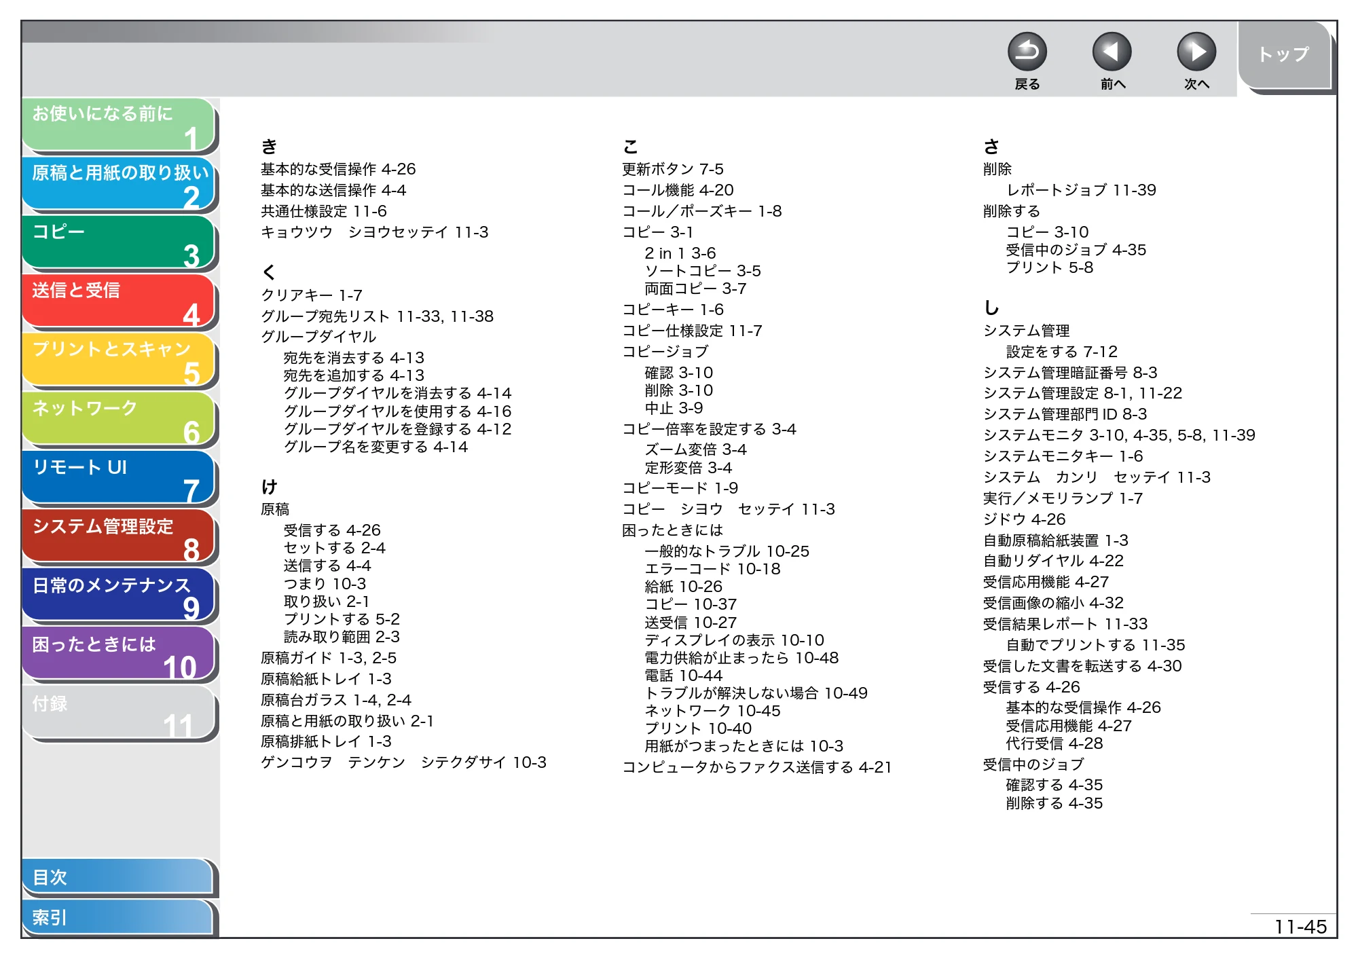The width and height of the screenshot is (1358, 960).
Task: Follow index entry システム管理部門 ID 8-3
Action: tap(1065, 414)
